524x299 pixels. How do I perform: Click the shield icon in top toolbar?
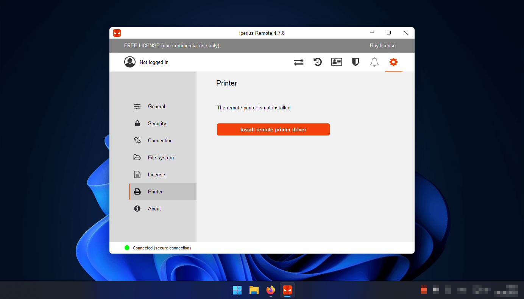click(x=356, y=62)
